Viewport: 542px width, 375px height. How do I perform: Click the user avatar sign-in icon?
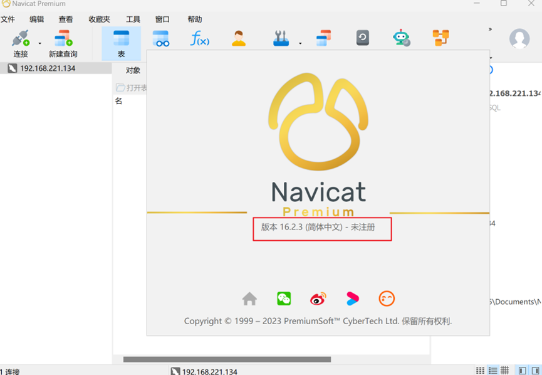coord(519,38)
